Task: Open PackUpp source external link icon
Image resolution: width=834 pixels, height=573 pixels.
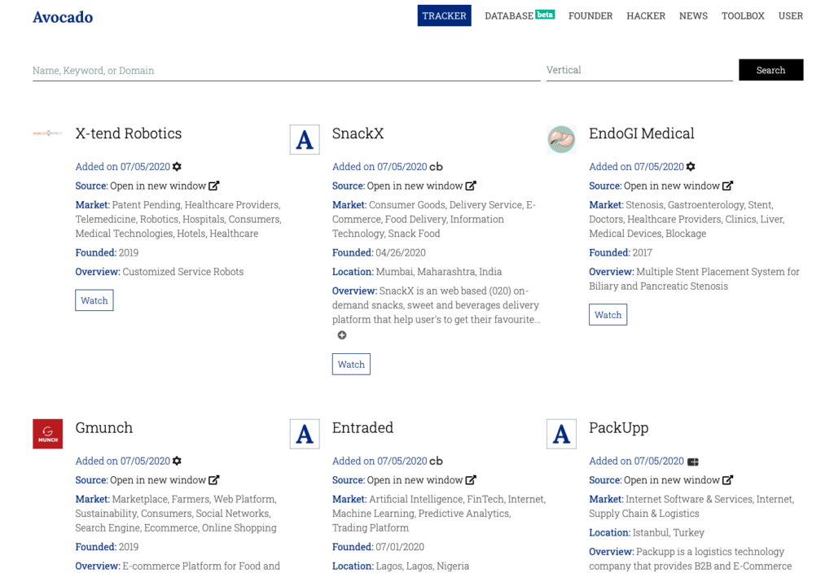Action: click(727, 480)
